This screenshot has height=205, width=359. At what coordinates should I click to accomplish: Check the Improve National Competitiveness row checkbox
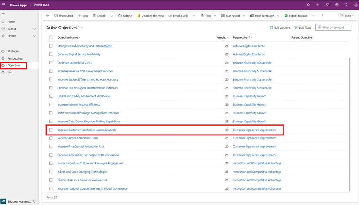51,188
